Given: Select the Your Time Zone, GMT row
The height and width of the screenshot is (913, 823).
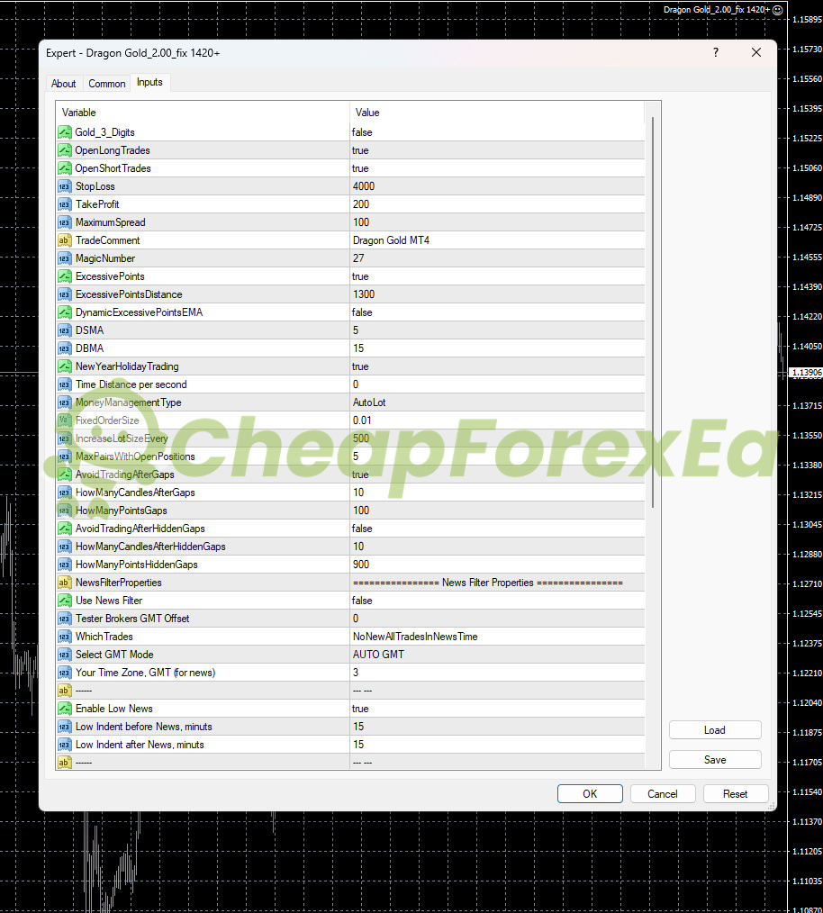Looking at the screenshot, I should pos(350,673).
